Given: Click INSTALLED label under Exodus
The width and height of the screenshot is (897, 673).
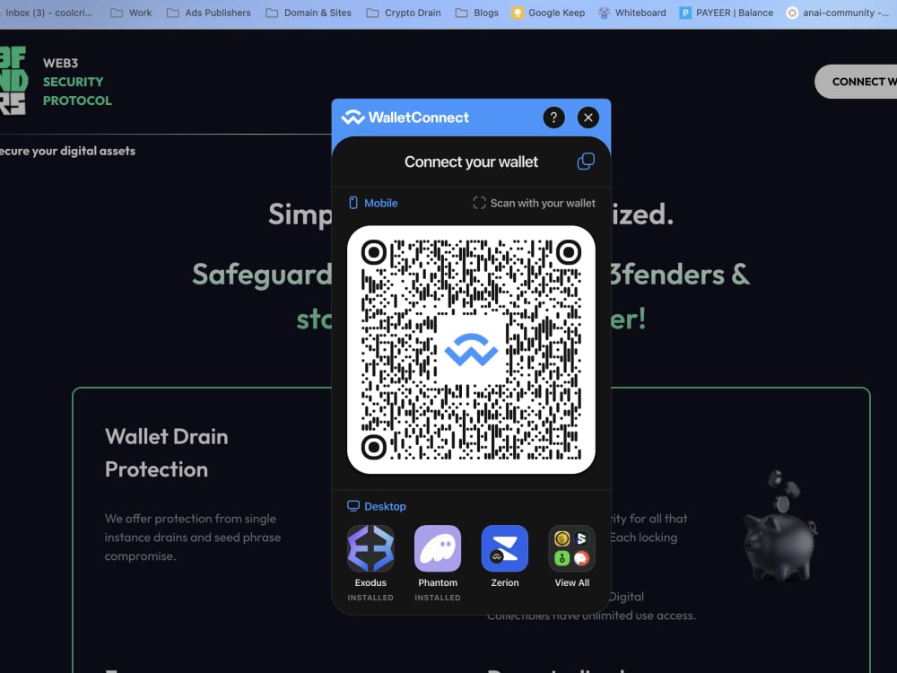Looking at the screenshot, I should [x=370, y=598].
